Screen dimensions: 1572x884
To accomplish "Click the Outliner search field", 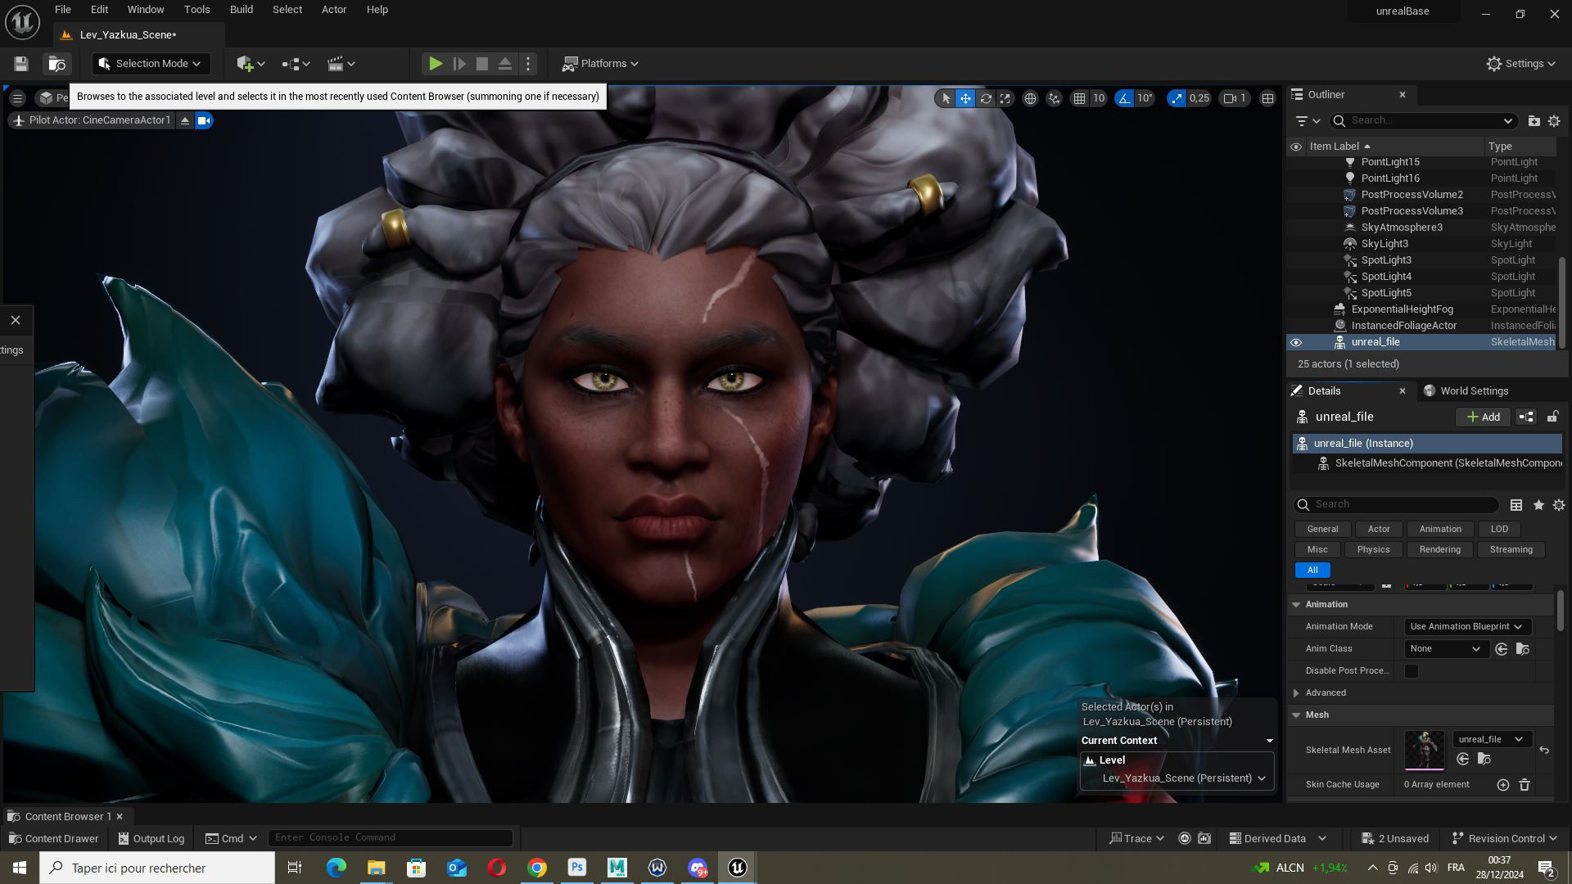I will point(1425,120).
